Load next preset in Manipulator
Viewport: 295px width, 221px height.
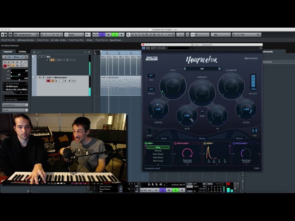219,69
